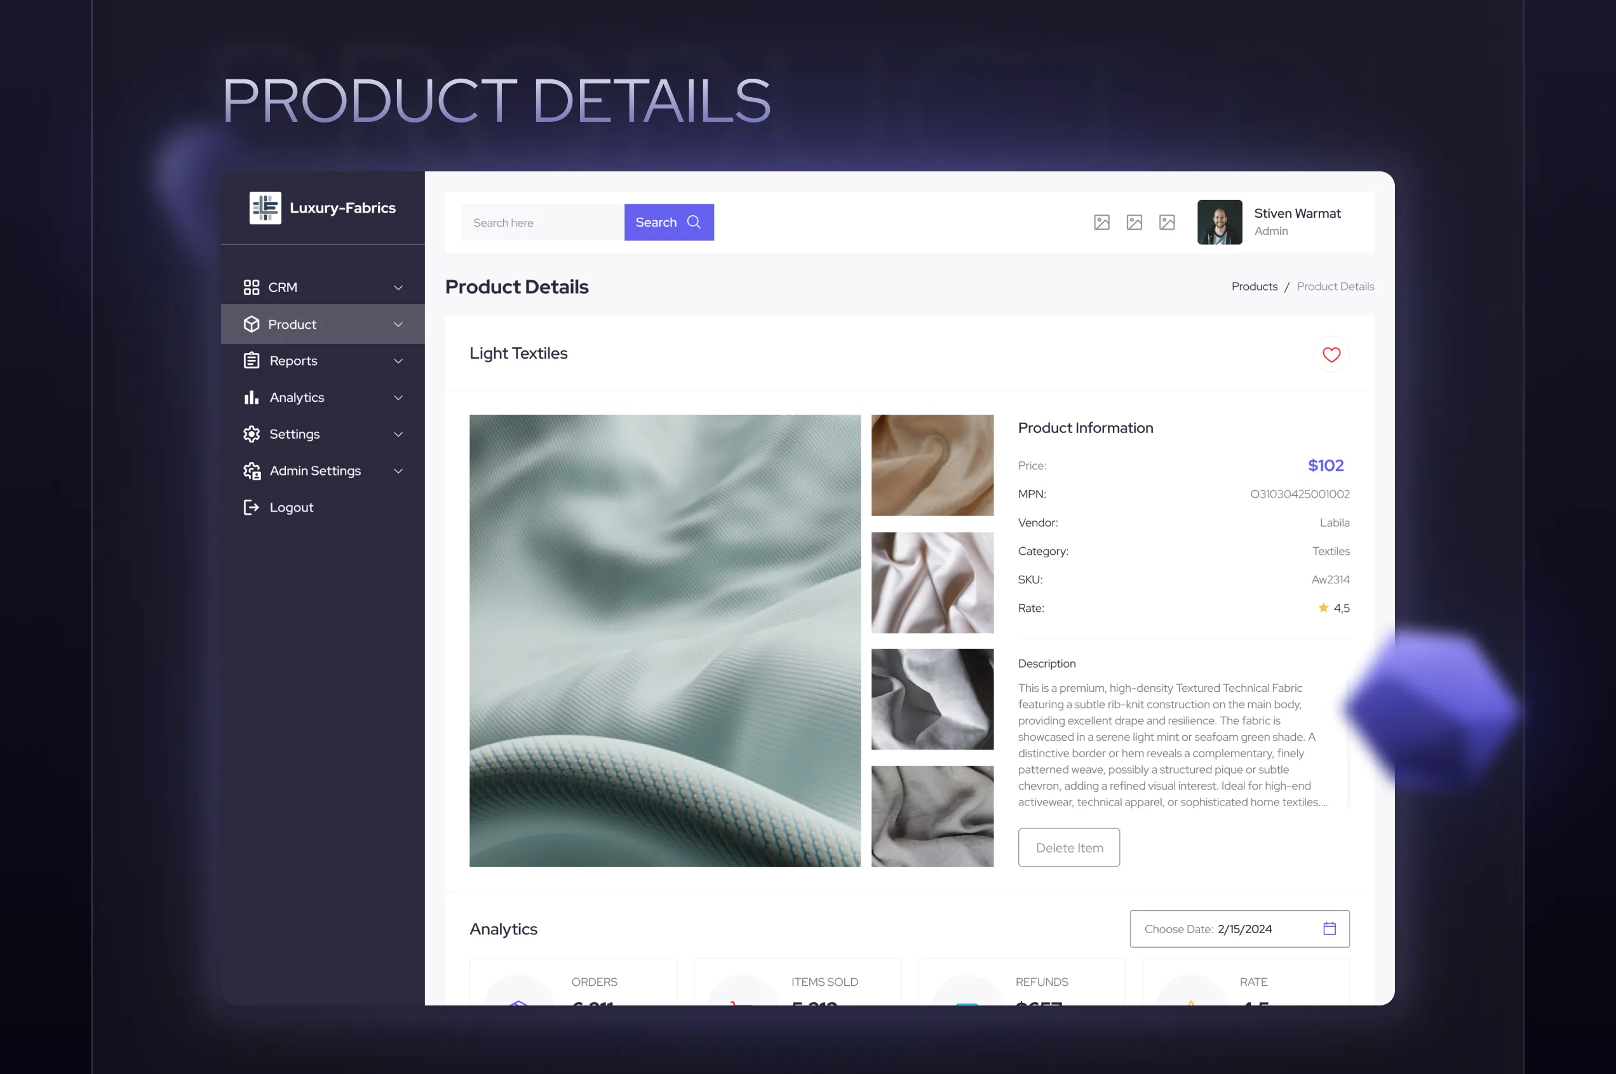The image size is (1616, 1074).
Task: Select the beige fabric thumbnail
Action: tap(931, 465)
